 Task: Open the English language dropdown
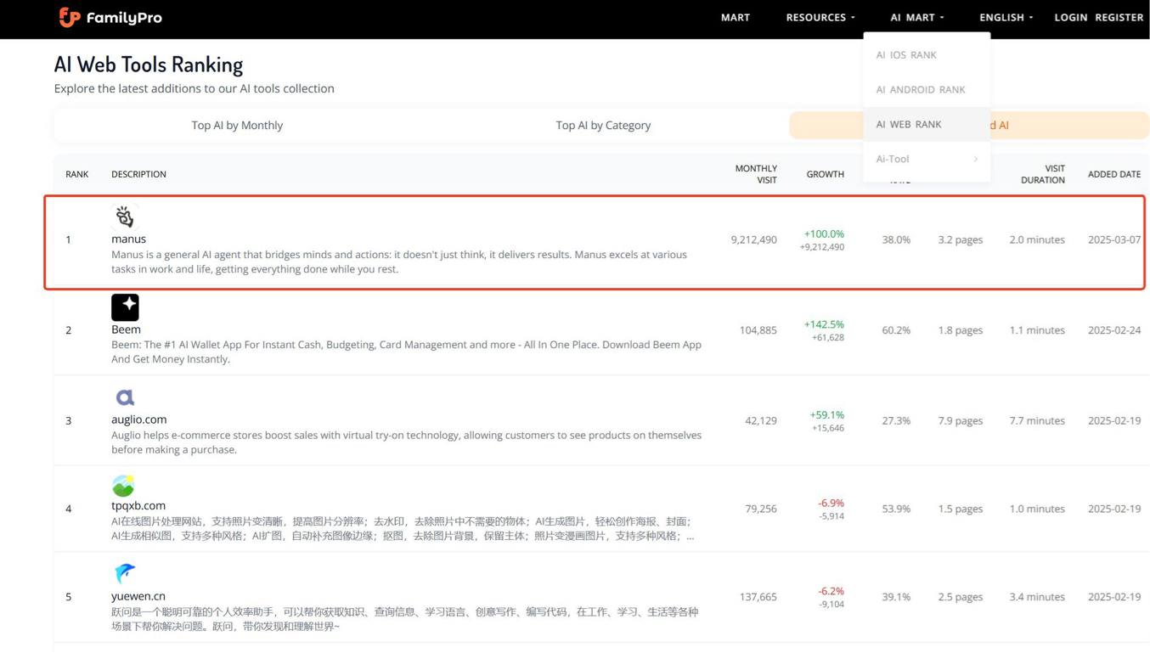pyautogui.click(x=1006, y=17)
